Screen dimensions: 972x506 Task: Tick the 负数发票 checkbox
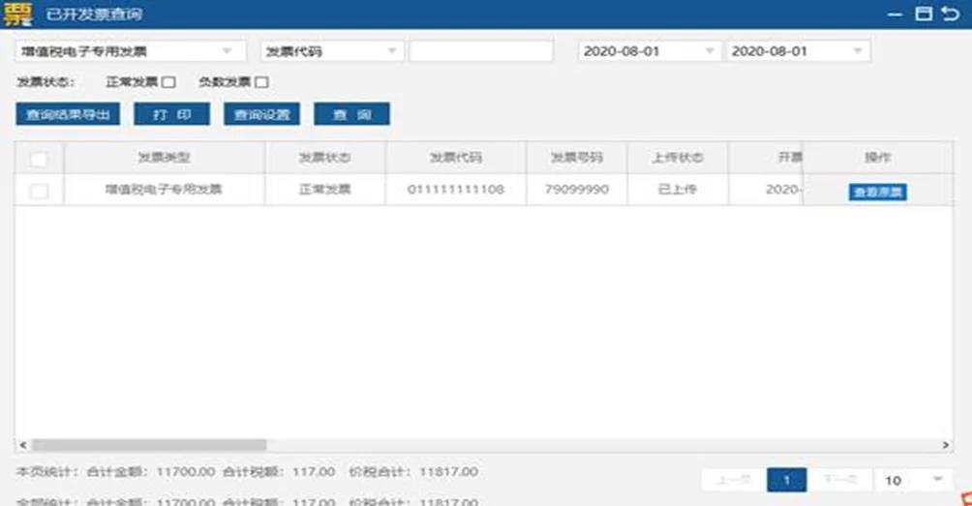[x=261, y=82]
